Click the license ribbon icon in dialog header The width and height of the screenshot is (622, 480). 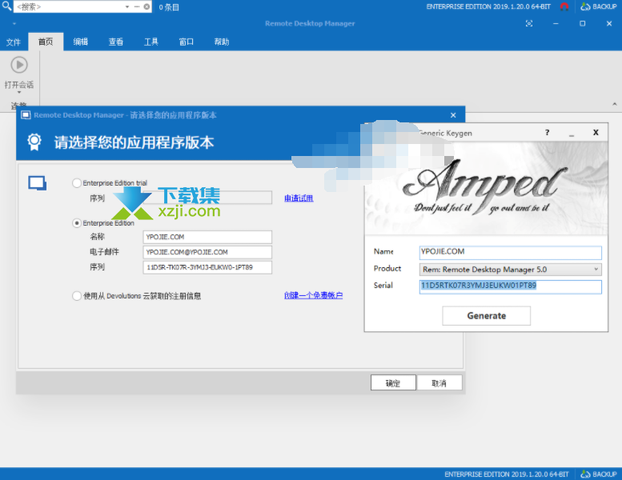click(34, 142)
